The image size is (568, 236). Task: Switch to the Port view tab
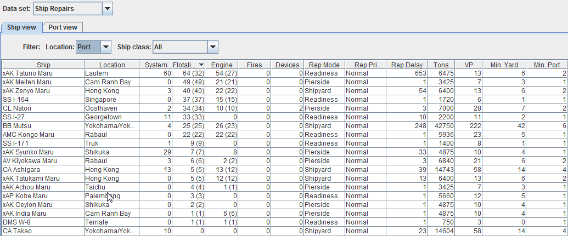click(63, 27)
